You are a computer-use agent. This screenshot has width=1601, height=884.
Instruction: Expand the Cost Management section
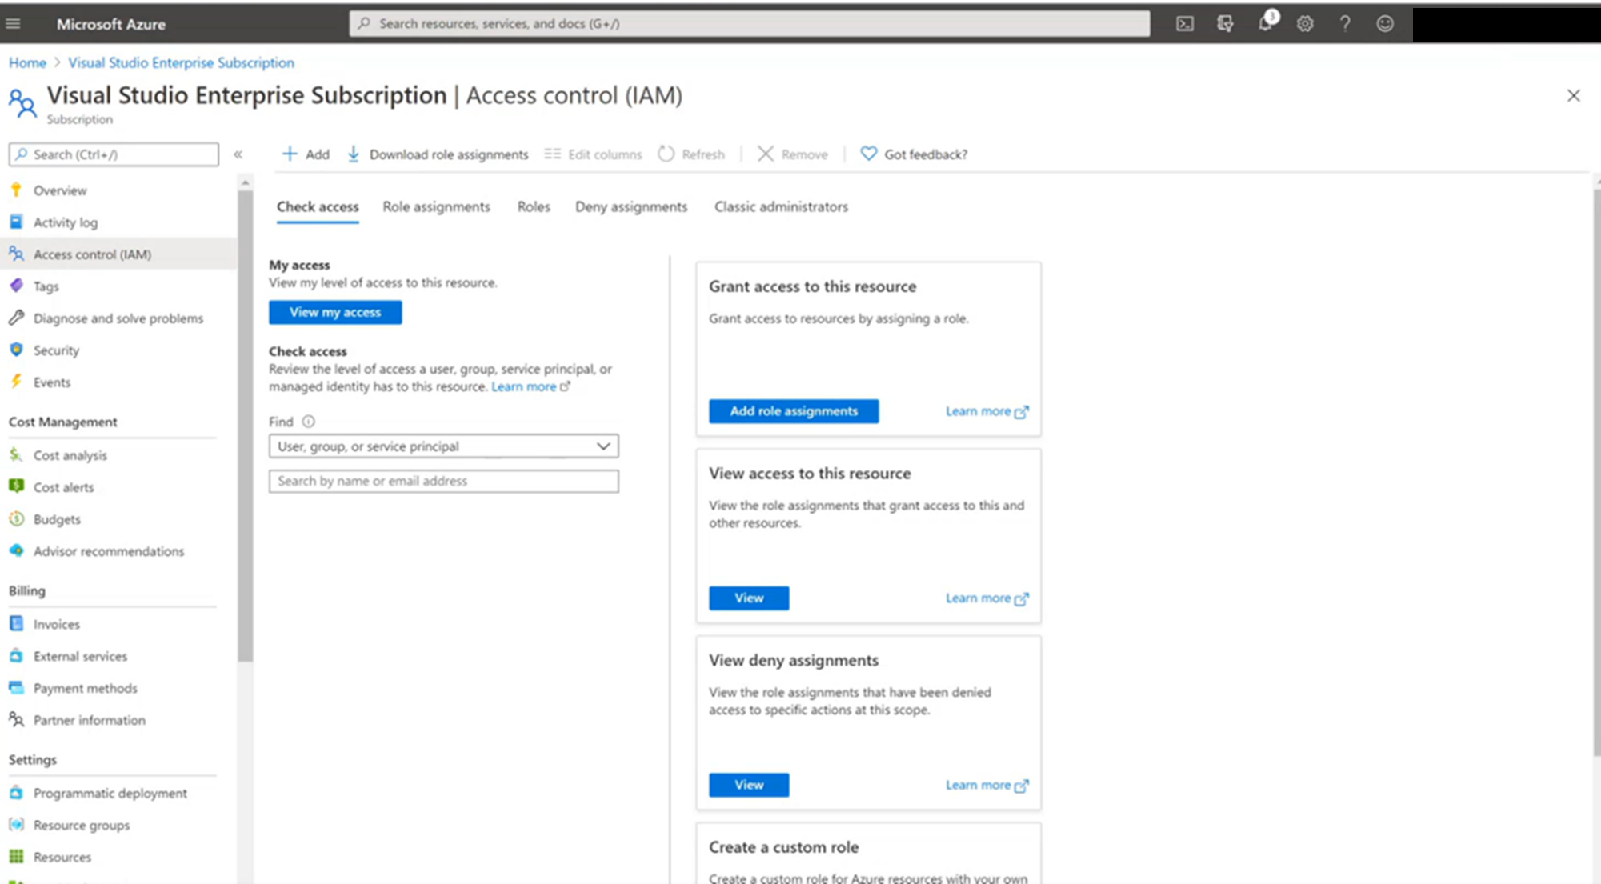click(62, 422)
